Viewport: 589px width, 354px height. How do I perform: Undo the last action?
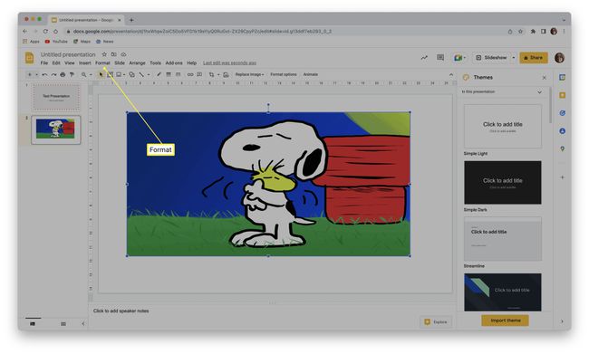click(x=44, y=75)
